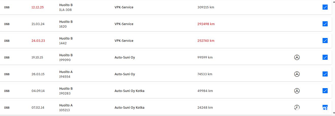Screen dimensions: 335x116
Task: Open the Huolto A 194554 service record
Action: 166,74
